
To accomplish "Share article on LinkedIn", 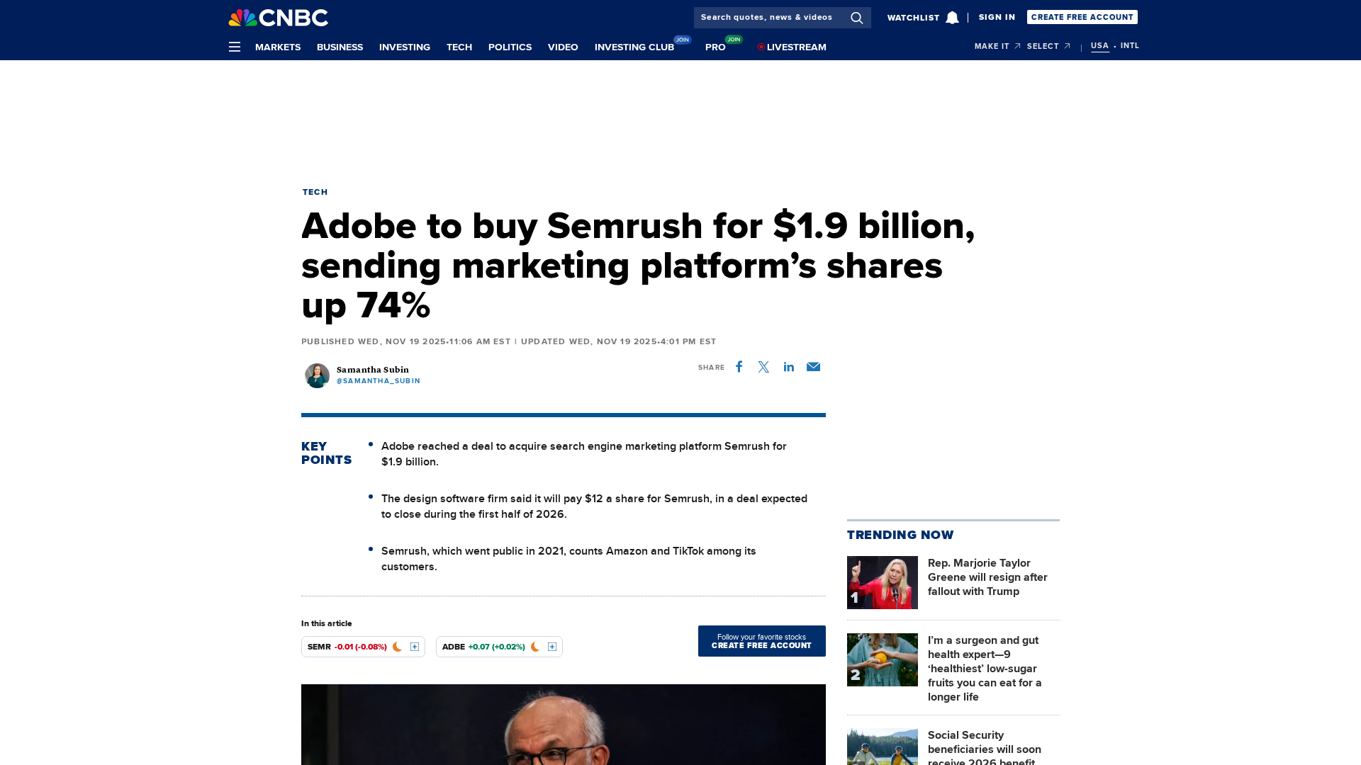I will pyautogui.click(x=788, y=367).
